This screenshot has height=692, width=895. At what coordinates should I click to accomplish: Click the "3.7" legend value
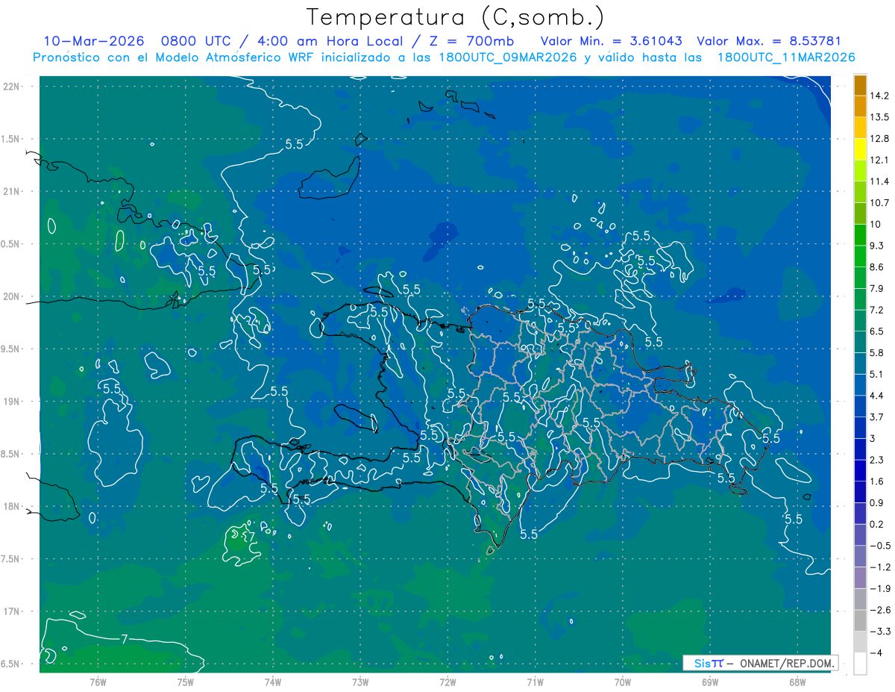coord(879,417)
